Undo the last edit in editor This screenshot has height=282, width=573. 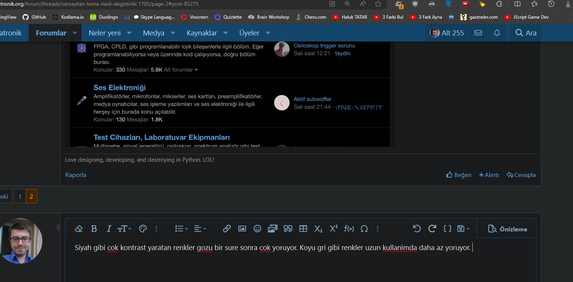tap(417, 229)
